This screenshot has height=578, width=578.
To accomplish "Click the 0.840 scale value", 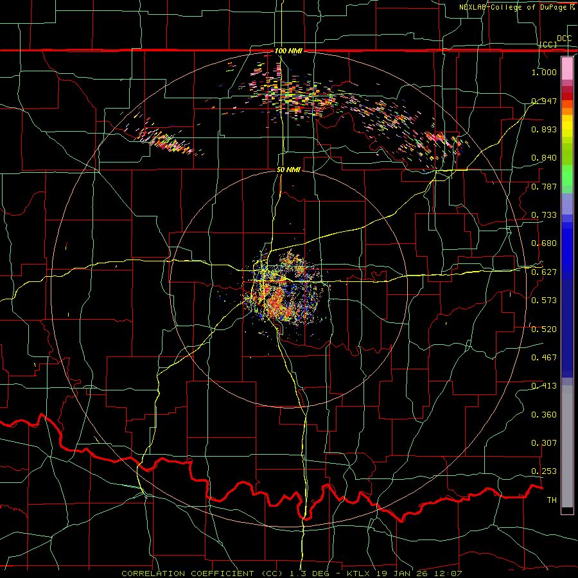I will click(x=544, y=158).
